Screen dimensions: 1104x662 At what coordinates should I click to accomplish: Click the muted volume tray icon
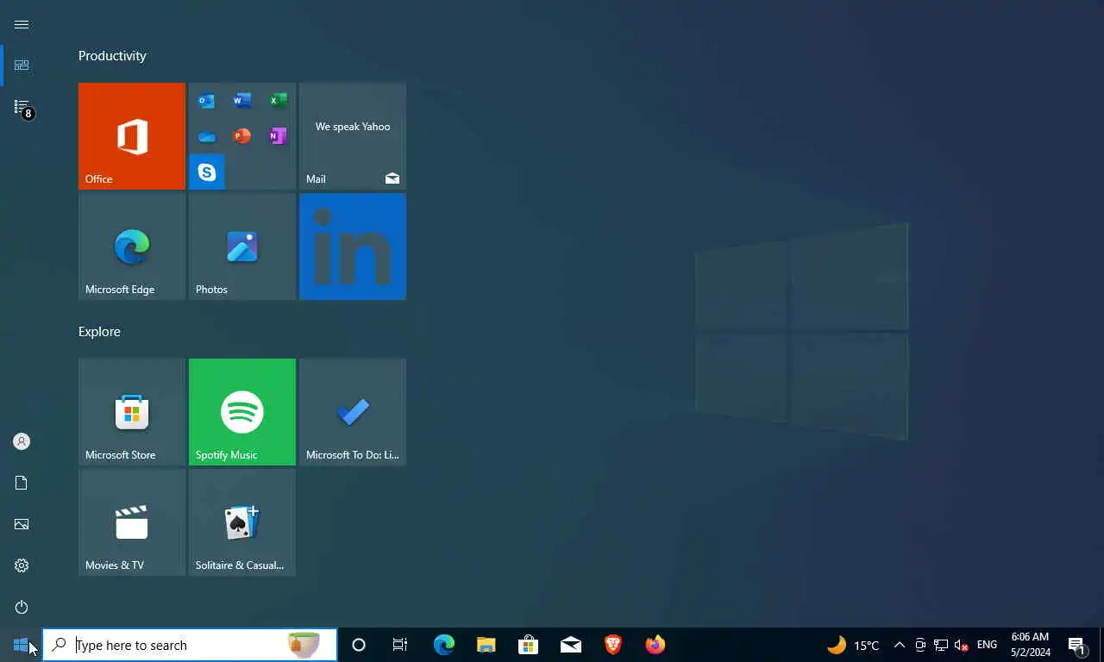[962, 645]
